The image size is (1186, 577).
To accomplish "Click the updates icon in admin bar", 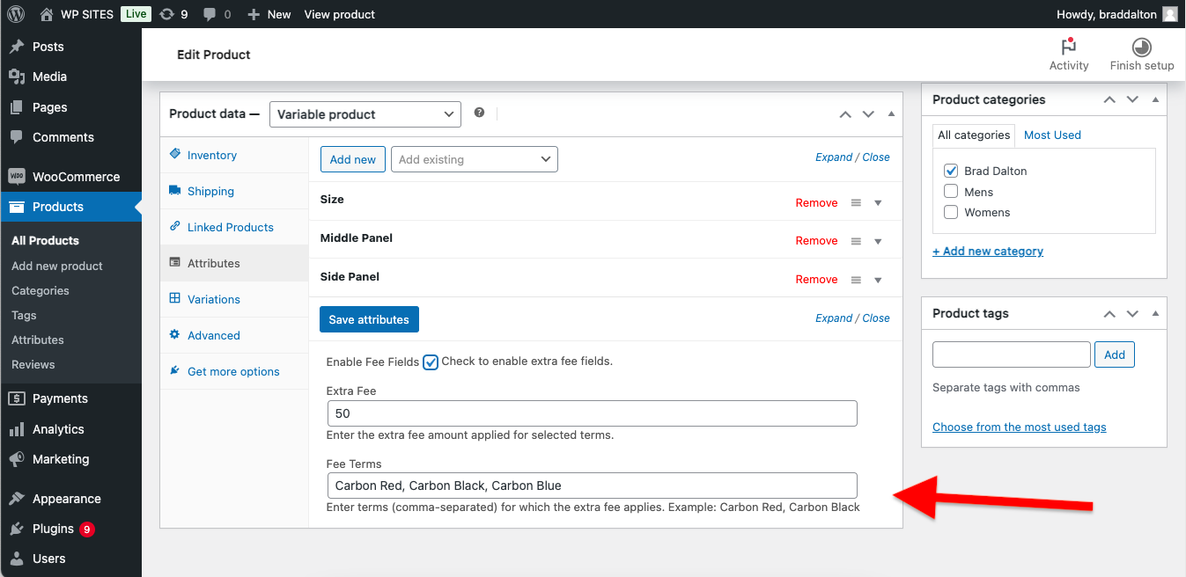I will coord(167,14).
